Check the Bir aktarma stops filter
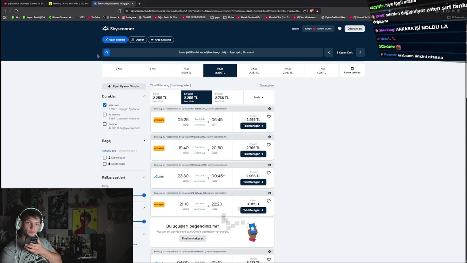This screenshot has width=467, height=263. tap(105, 115)
